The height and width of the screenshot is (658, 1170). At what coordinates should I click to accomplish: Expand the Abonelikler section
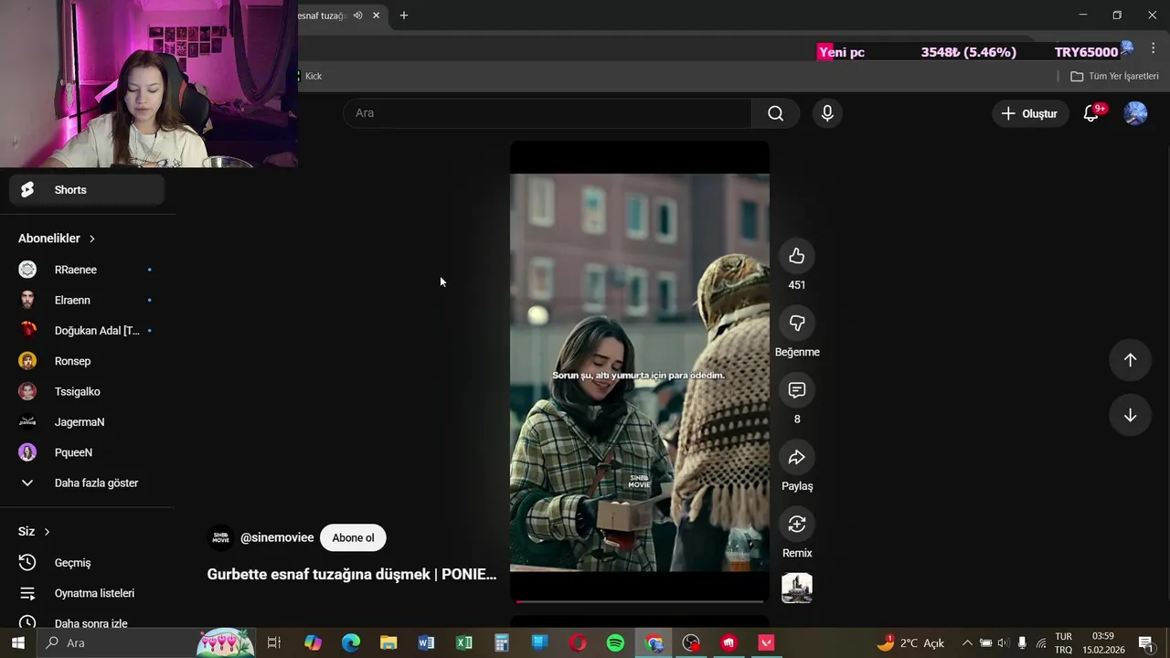pyautogui.click(x=57, y=239)
